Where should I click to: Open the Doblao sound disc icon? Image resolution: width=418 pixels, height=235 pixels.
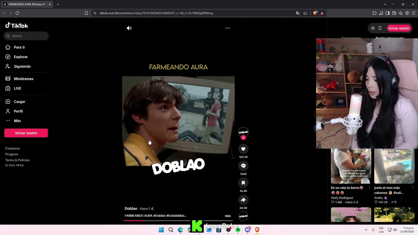243,216
